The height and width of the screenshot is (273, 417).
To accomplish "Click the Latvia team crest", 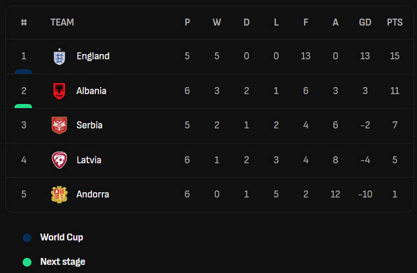I will click(58, 160).
